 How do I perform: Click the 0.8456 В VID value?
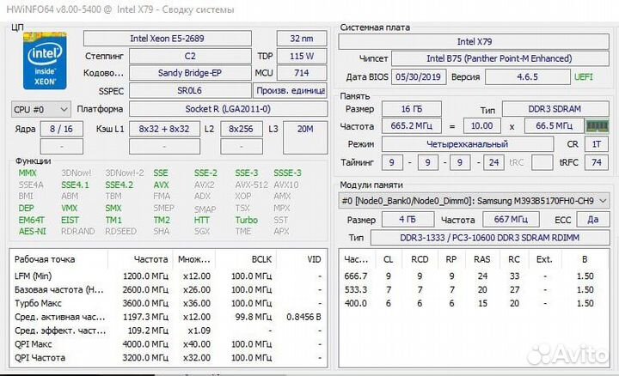pyautogui.click(x=303, y=317)
